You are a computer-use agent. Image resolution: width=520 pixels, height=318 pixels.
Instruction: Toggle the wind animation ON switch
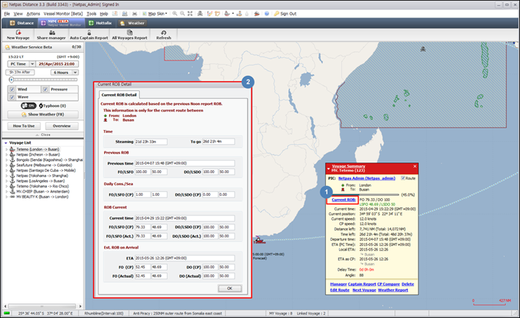(28, 105)
